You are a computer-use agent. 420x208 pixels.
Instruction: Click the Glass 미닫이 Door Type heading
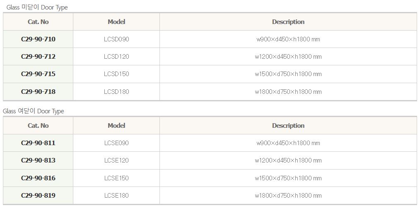[37, 7]
